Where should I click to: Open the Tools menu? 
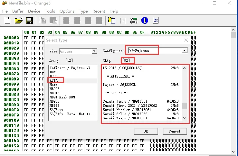click(x=50, y=11)
